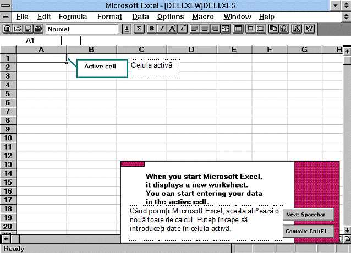Click the "Active cell" callout label
Viewport: 351px width, 253px height.
(x=102, y=68)
